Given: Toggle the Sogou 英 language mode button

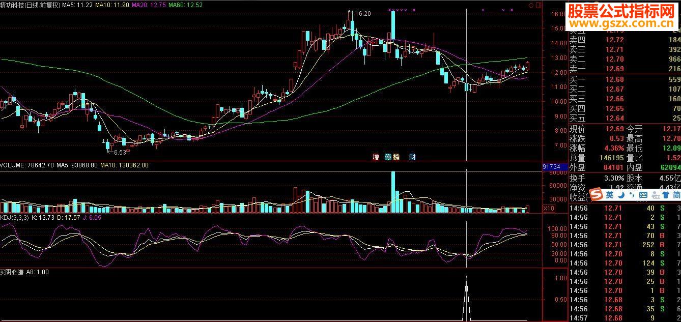Looking at the screenshot, I should [609, 195].
